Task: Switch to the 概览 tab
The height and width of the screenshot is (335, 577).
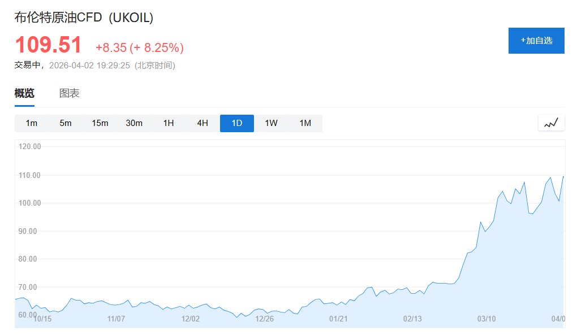Action: [x=24, y=93]
